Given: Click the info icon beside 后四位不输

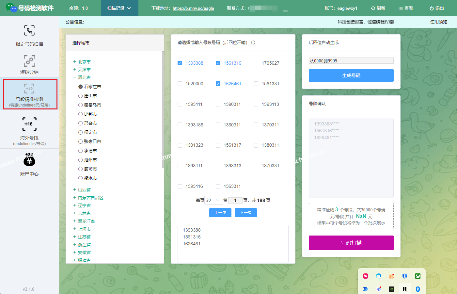Looking at the screenshot, I should click(x=253, y=42).
